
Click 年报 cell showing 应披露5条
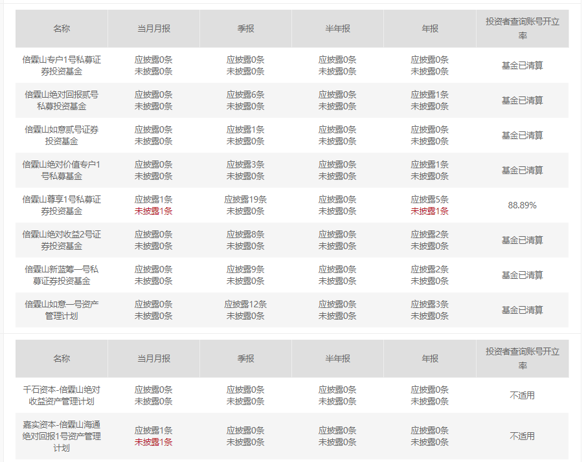pos(430,205)
